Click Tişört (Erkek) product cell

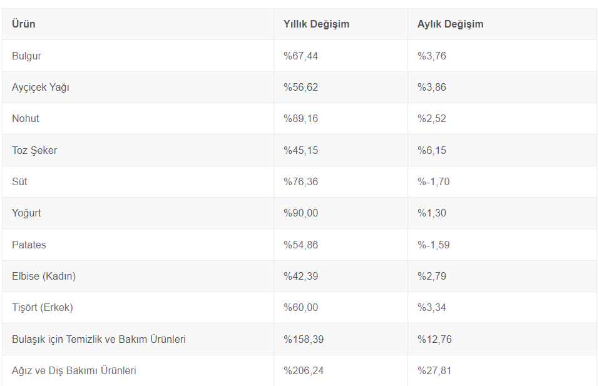(43, 307)
